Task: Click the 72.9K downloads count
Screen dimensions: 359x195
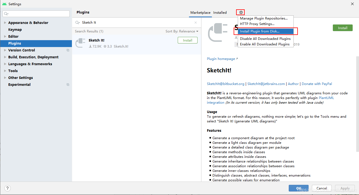Action: point(95,46)
